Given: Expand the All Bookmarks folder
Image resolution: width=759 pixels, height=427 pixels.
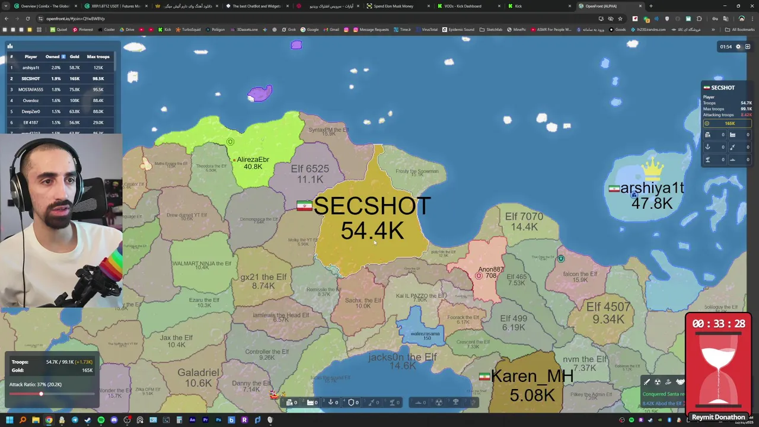Looking at the screenshot, I should click(740, 30).
